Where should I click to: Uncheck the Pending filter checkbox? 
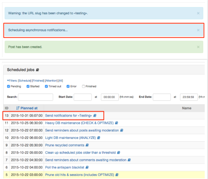tap(9, 87)
